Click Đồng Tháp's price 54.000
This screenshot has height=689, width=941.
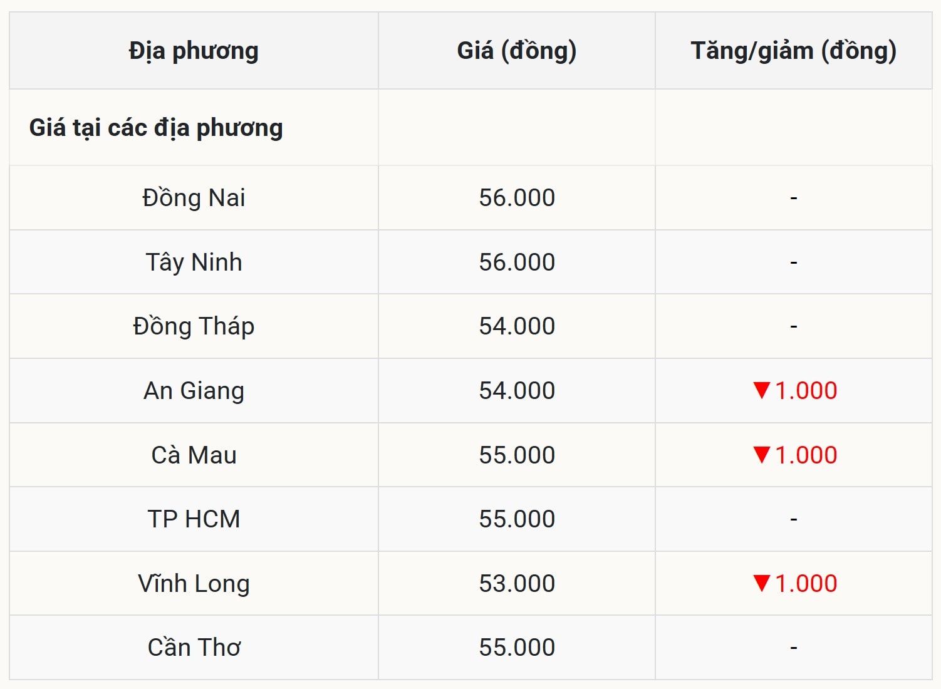click(x=517, y=326)
